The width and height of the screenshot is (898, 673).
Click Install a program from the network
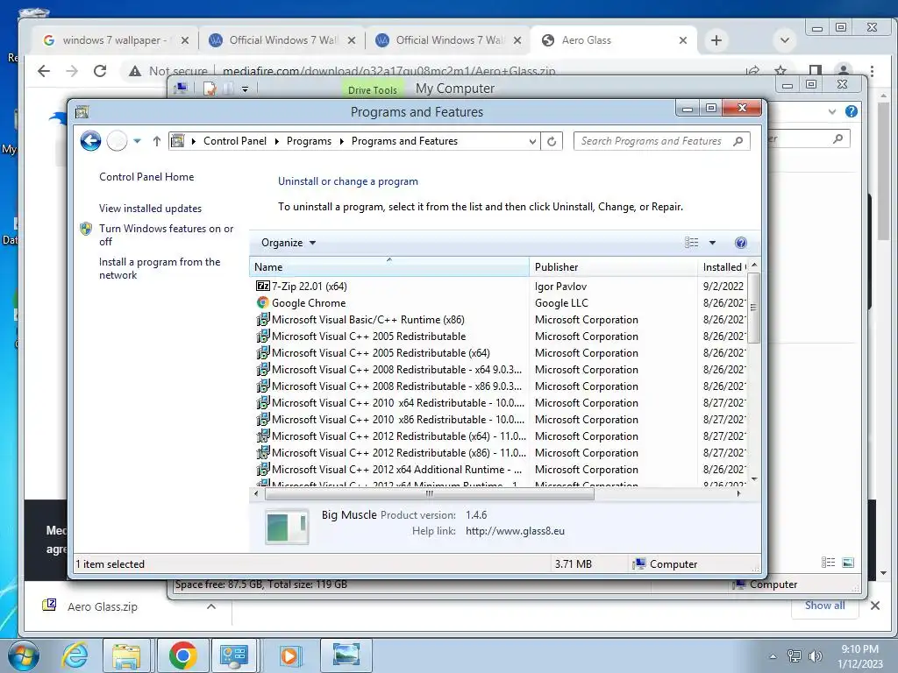tap(160, 268)
